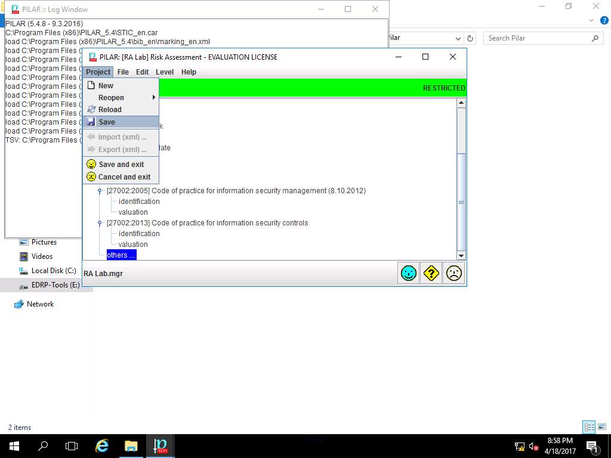Open the File menu
The image size is (611, 458).
coord(123,72)
